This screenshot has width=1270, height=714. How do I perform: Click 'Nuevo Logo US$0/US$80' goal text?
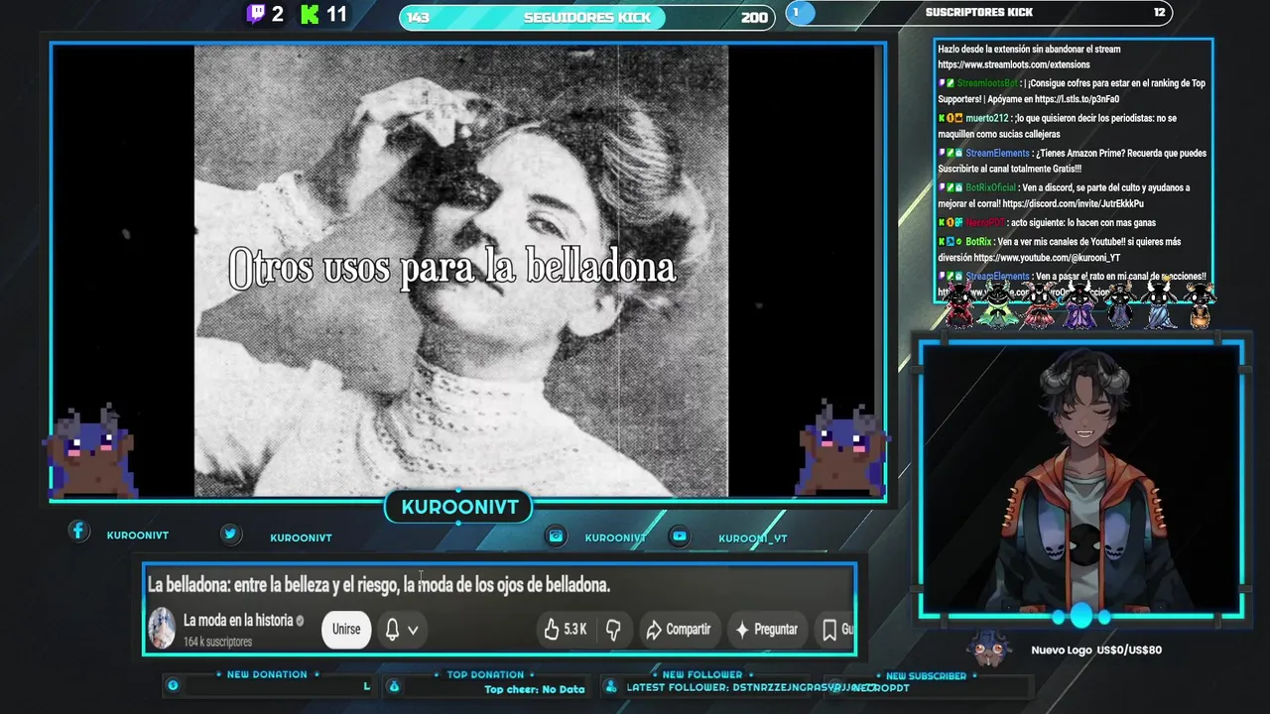1096,650
